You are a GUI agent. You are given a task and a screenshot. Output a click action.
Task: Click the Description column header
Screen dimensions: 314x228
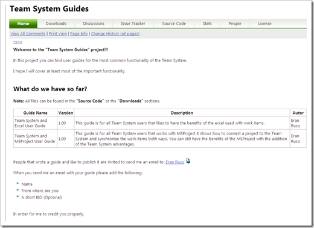tap(182, 113)
